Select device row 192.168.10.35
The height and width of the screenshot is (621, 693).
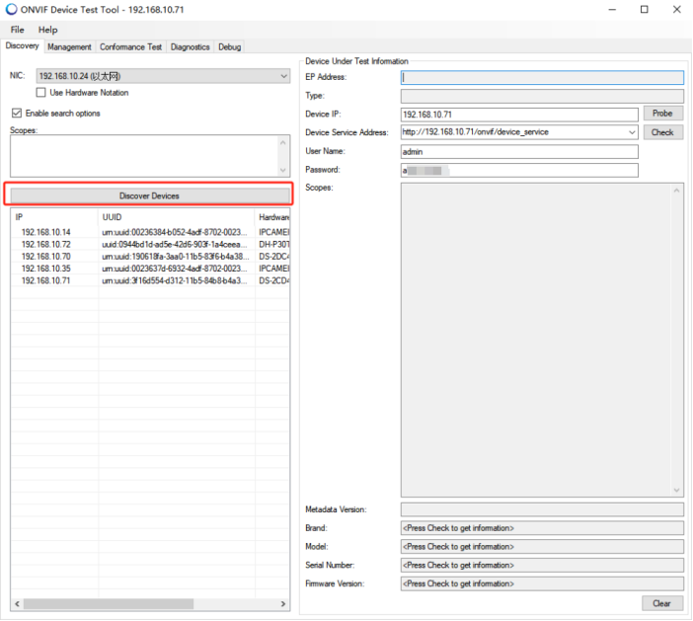tap(150, 269)
